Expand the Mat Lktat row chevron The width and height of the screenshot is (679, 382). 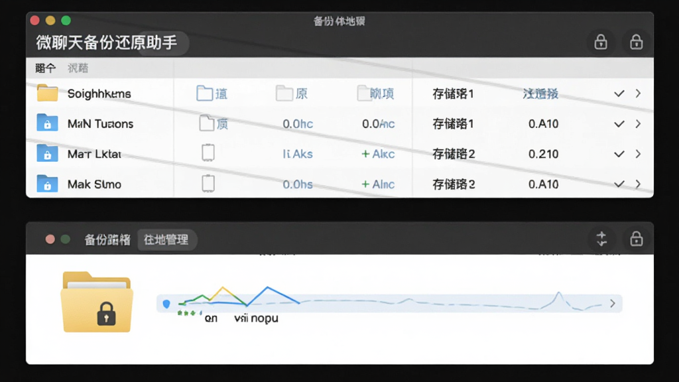pyautogui.click(x=639, y=154)
